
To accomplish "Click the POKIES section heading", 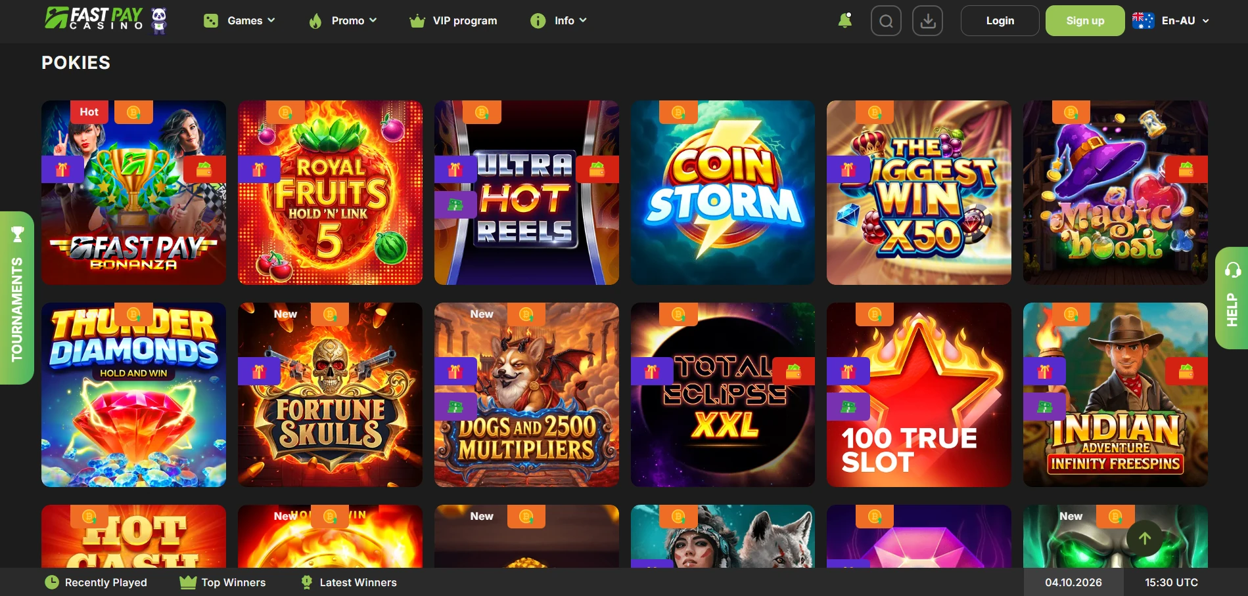I will [x=76, y=63].
